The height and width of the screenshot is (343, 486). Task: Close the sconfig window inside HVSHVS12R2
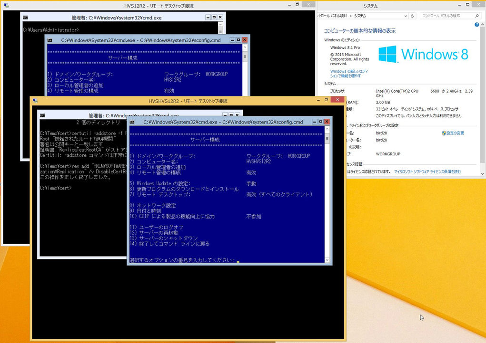[327, 122]
